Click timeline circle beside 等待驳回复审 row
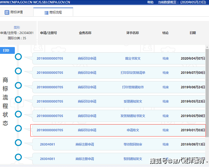This screenshot has width=209, height=167. [x=18, y=143]
